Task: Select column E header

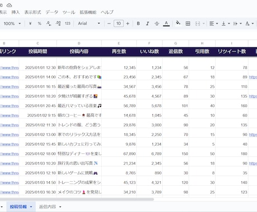Action: (119, 44)
